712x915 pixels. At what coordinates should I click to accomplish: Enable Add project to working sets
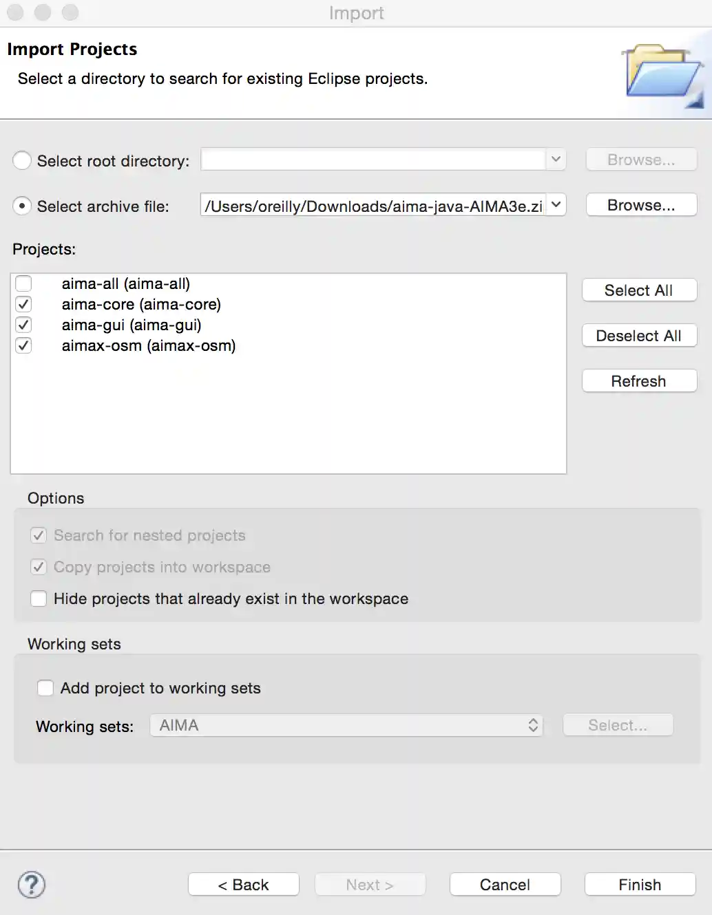tap(45, 688)
